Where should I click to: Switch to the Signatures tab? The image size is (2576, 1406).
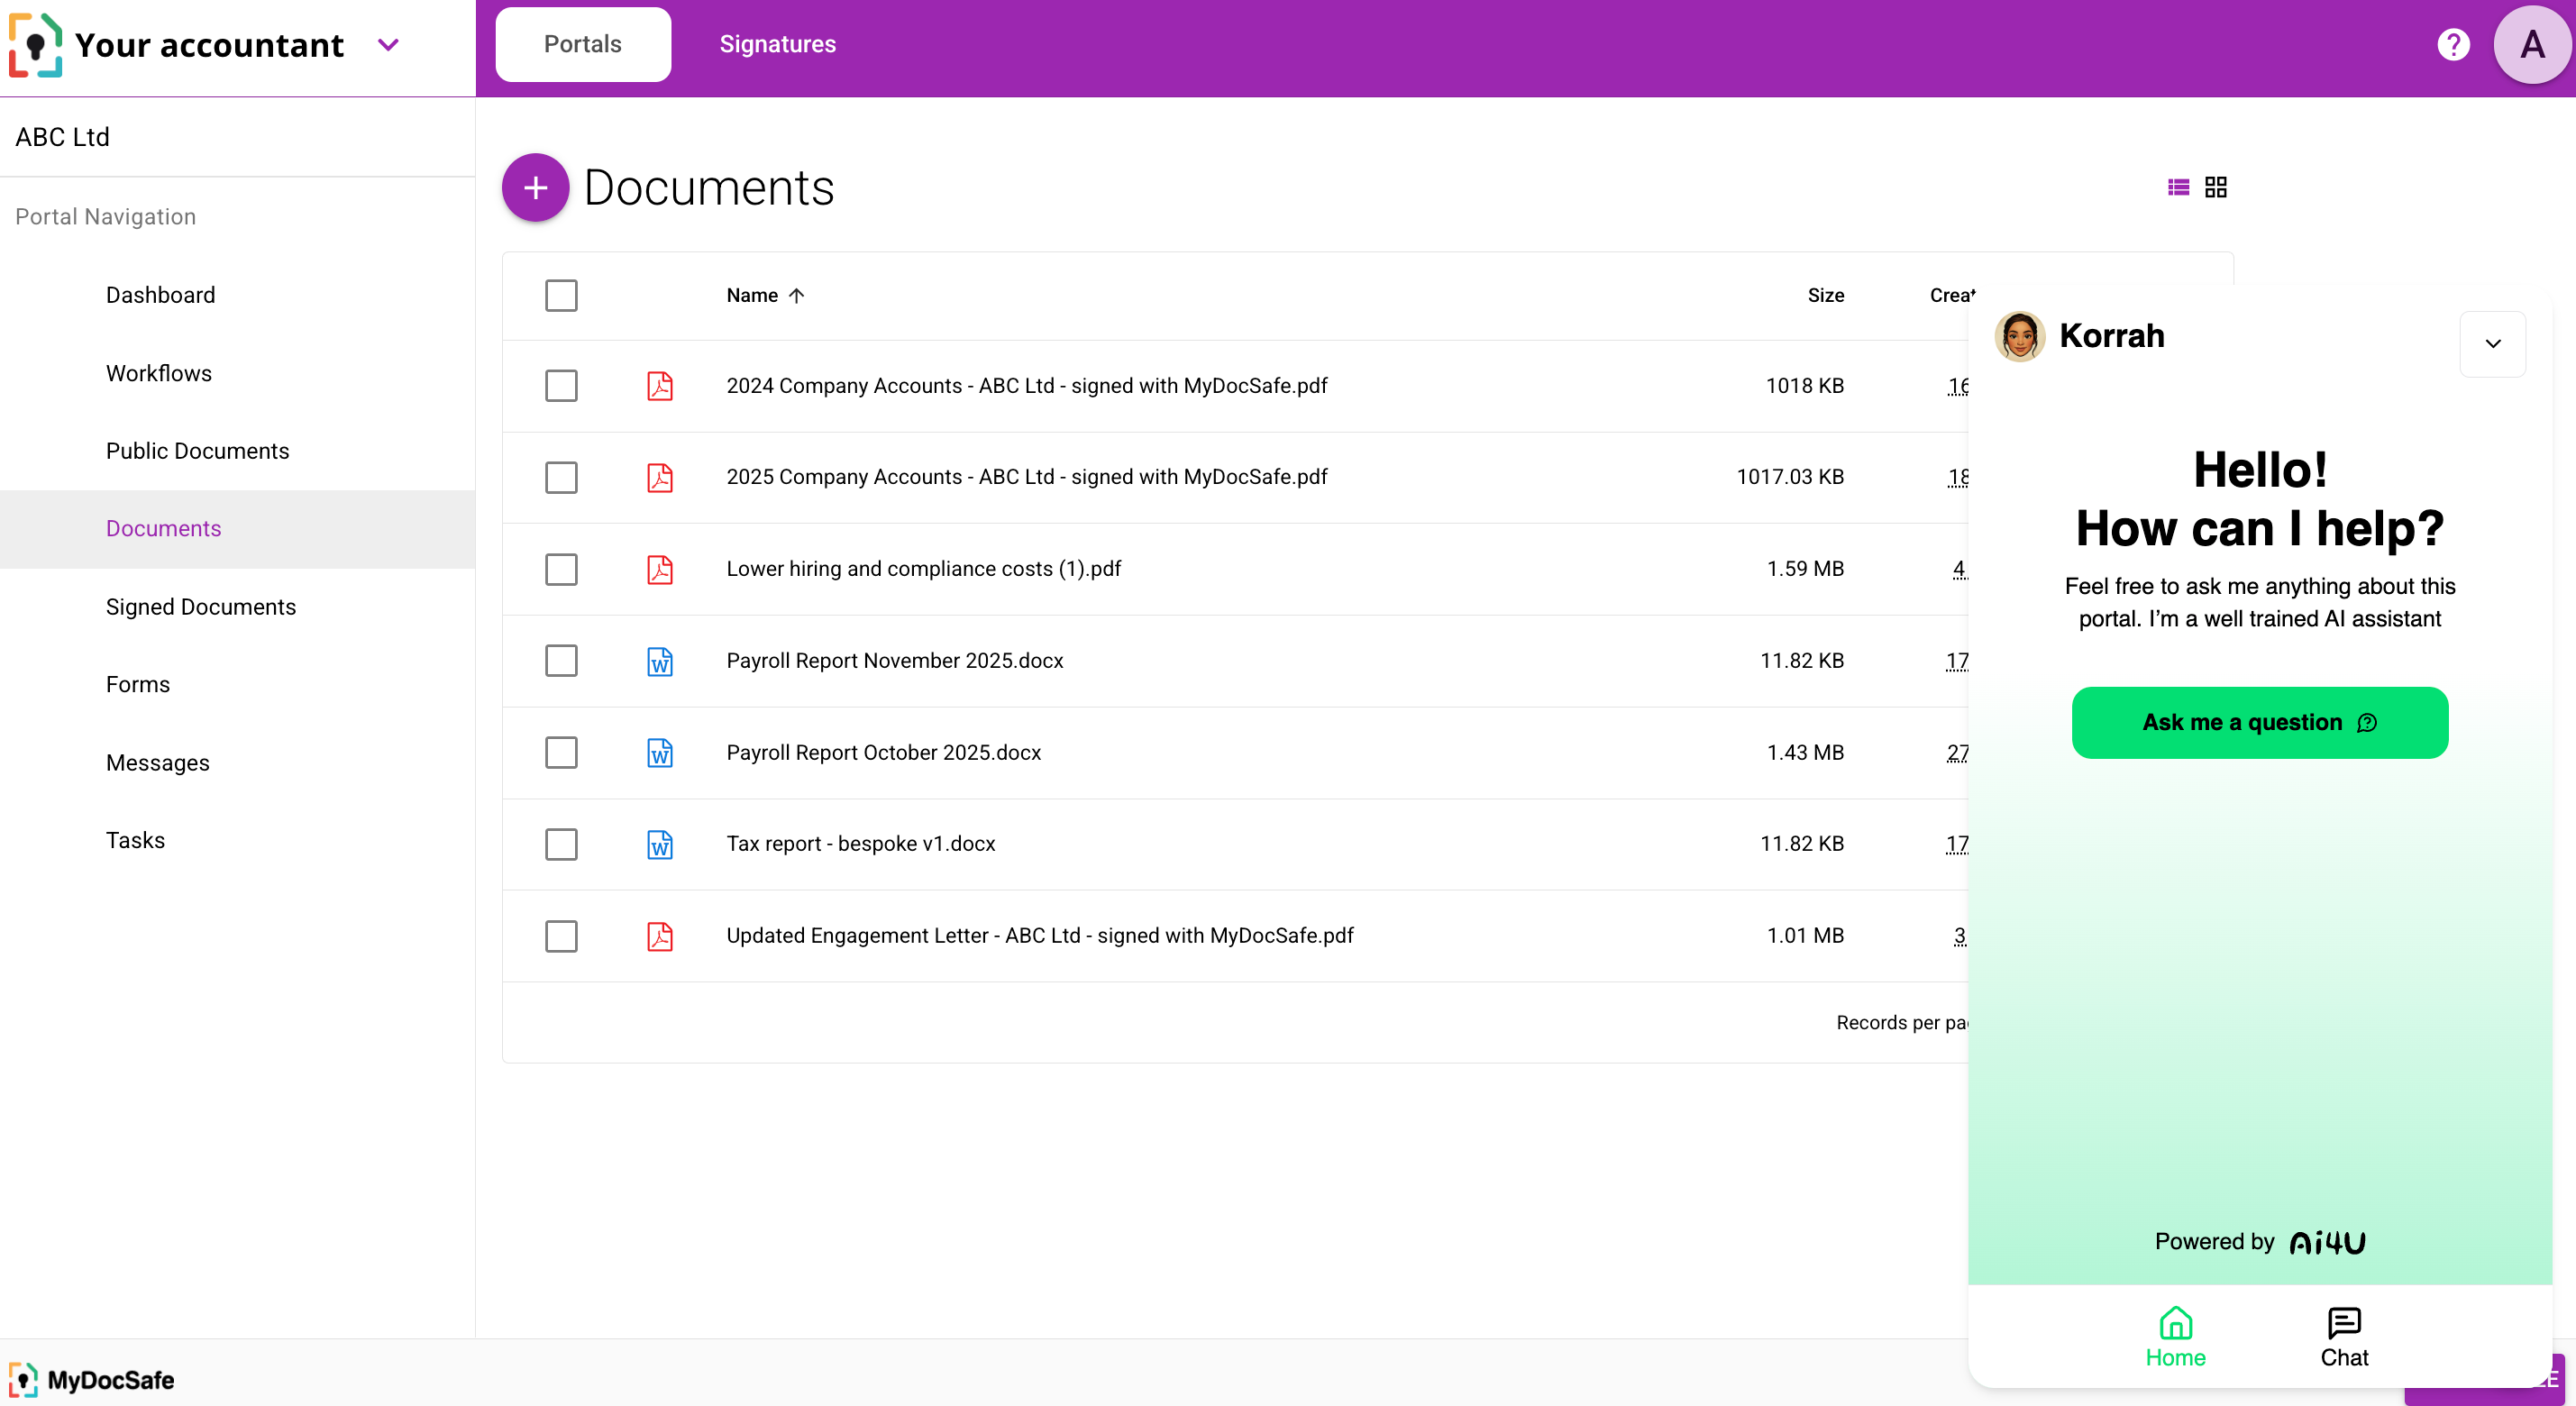(777, 43)
